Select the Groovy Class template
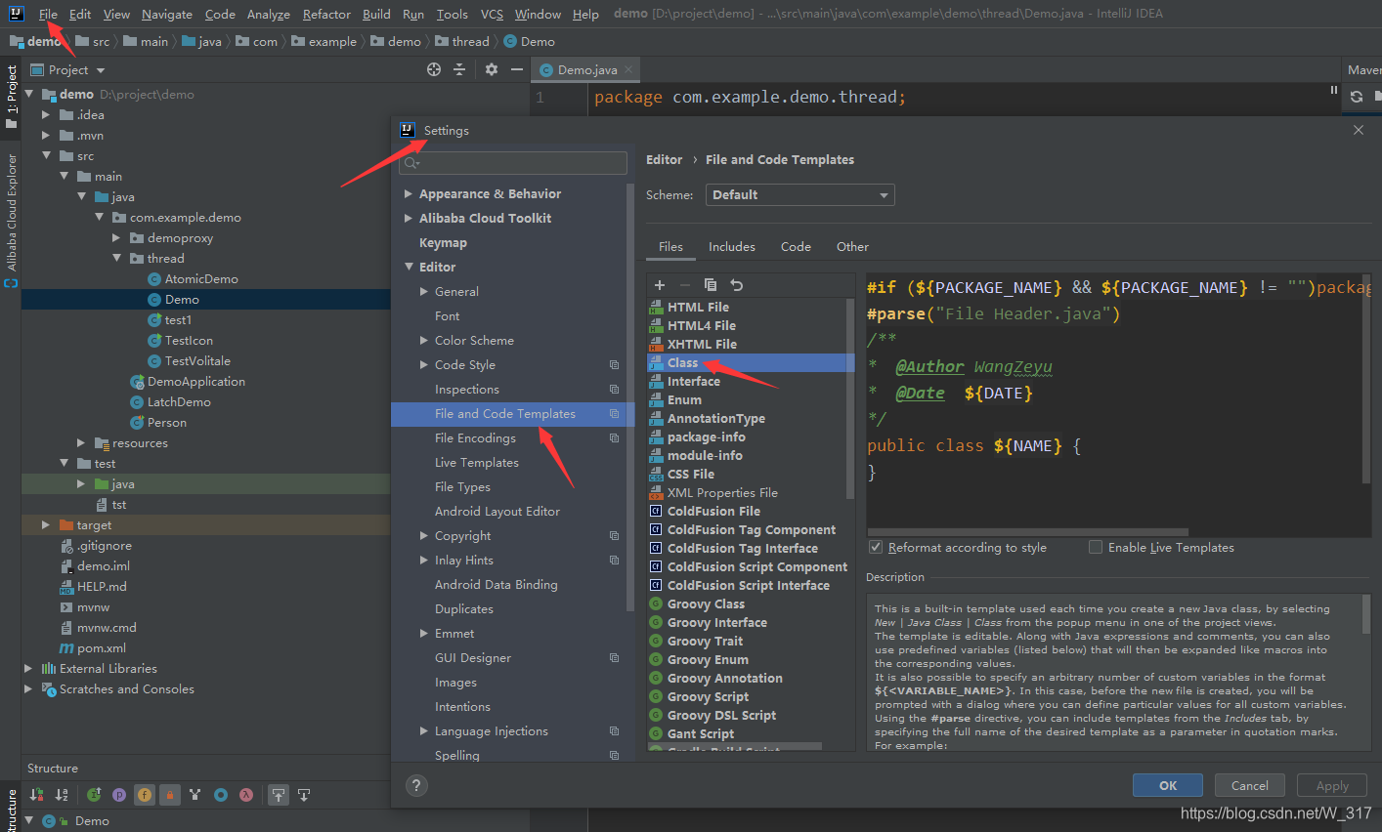1382x832 pixels. 706,604
